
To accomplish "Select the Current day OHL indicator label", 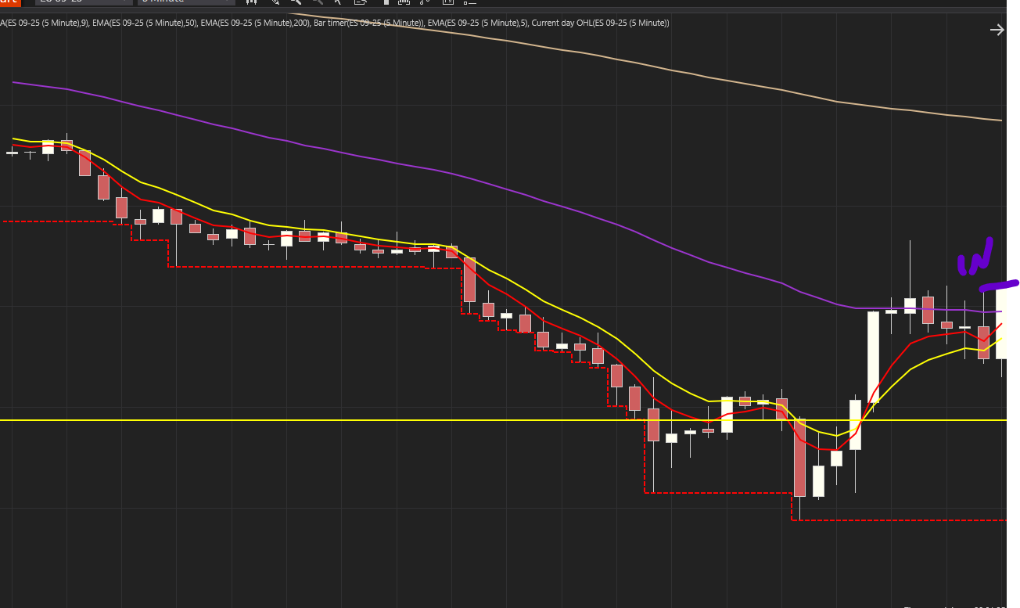I will pos(600,23).
